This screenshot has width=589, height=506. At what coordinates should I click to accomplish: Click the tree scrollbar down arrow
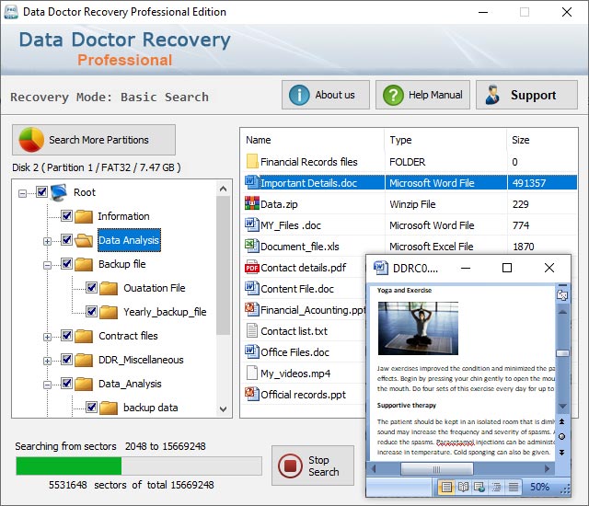click(x=223, y=409)
